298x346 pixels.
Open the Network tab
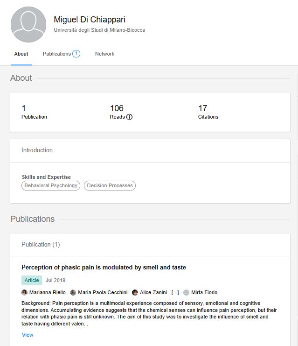coord(105,54)
